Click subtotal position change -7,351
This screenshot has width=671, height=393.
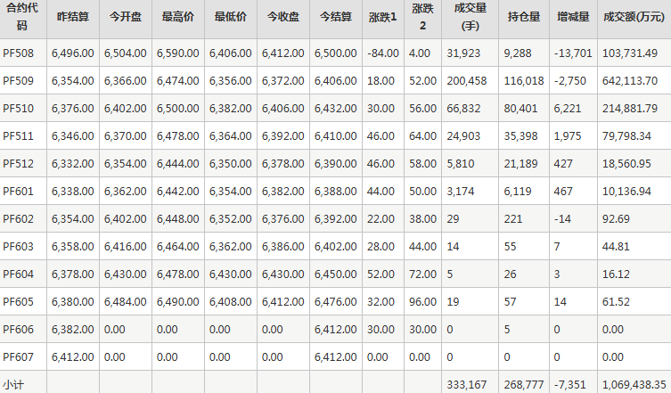click(569, 384)
